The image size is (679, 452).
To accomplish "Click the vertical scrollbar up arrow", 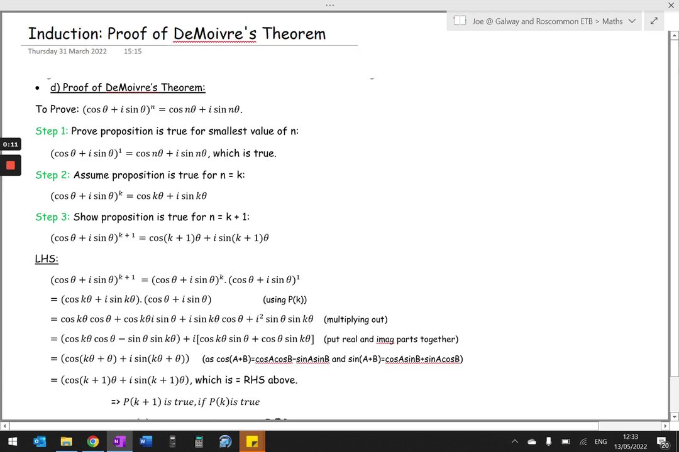I will point(674,36).
